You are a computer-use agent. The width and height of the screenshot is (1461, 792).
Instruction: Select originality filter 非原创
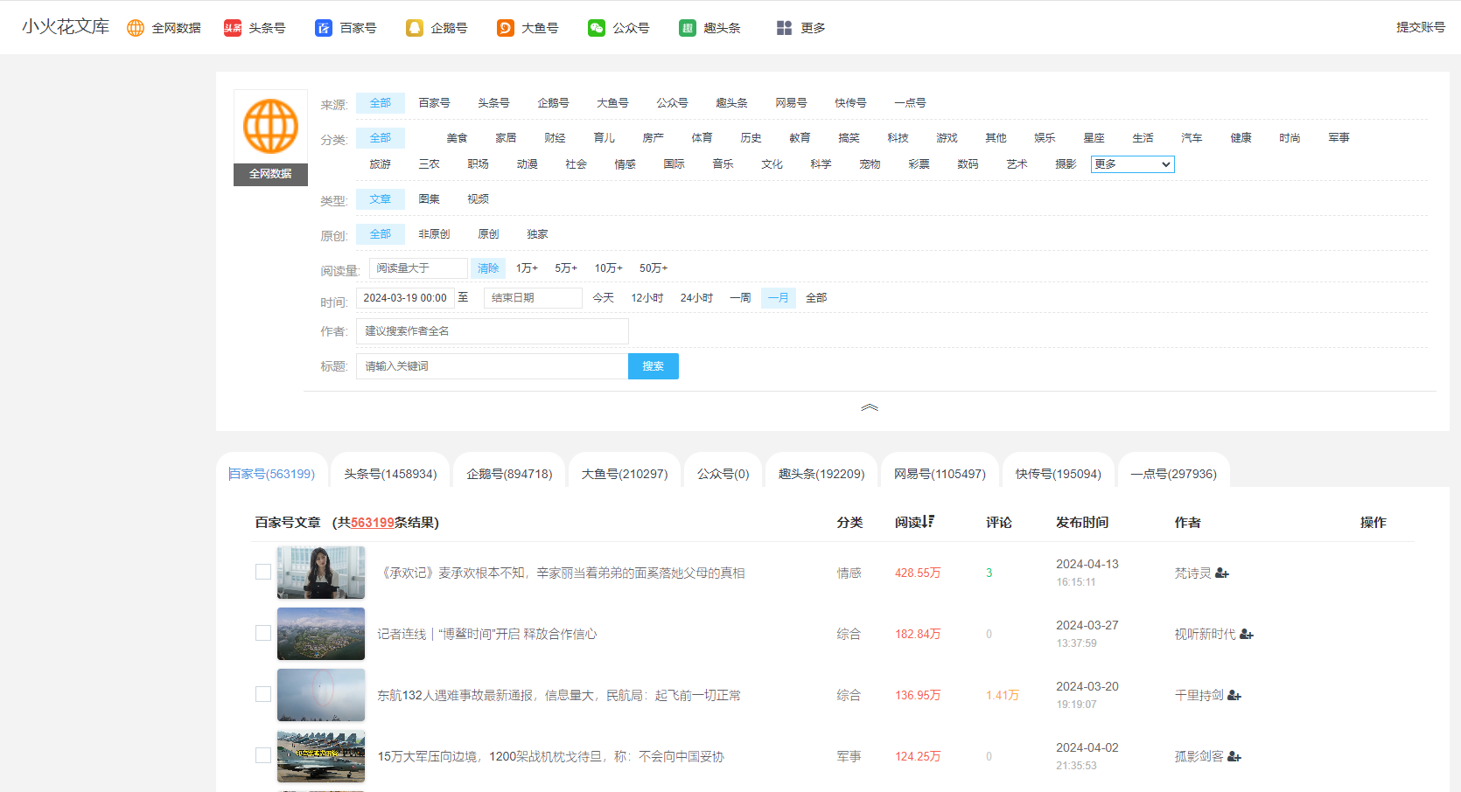[x=434, y=234]
